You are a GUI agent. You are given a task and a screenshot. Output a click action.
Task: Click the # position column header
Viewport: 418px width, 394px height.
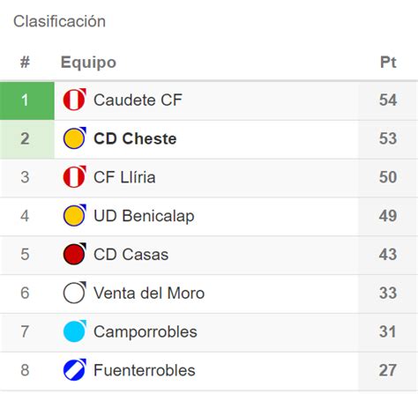[25, 63]
